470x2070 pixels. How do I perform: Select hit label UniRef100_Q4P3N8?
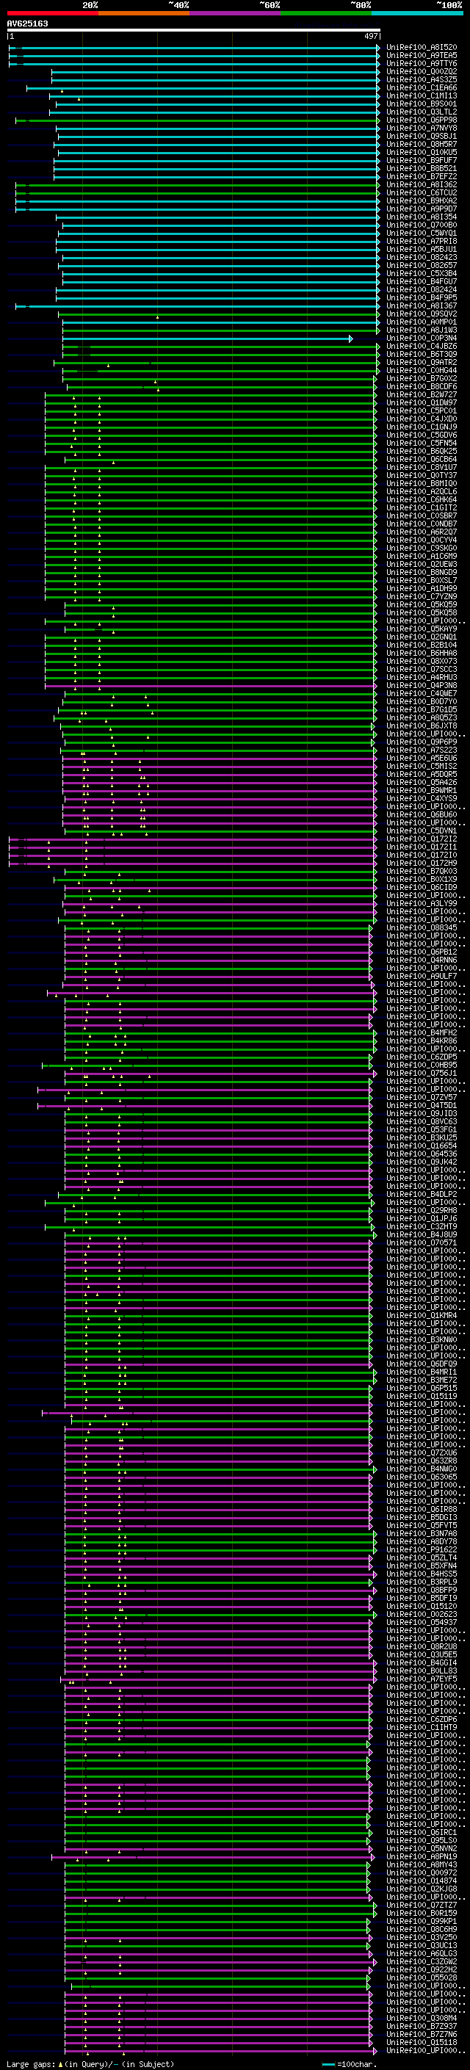[x=422, y=685]
